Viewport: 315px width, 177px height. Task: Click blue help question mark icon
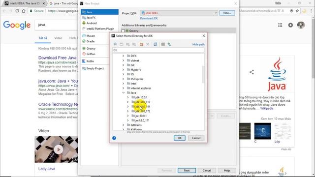(x=114, y=138)
